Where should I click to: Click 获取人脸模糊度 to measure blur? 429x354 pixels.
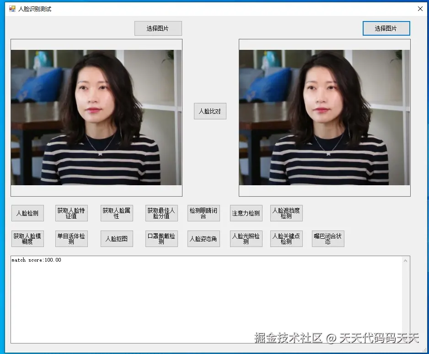(x=27, y=238)
